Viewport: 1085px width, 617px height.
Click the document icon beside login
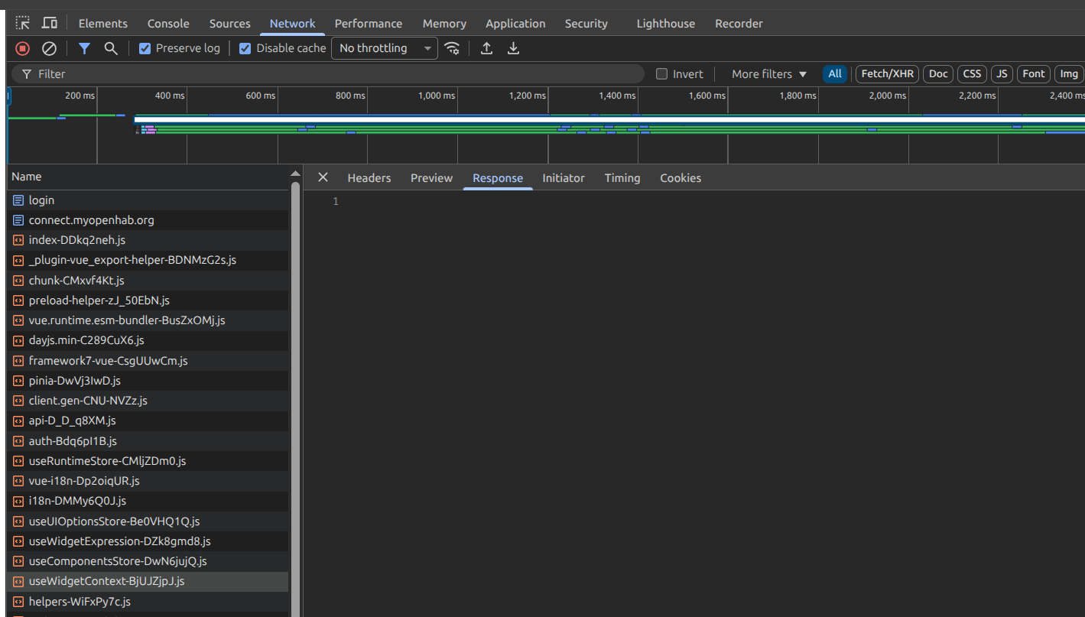pos(18,200)
